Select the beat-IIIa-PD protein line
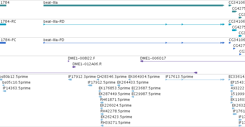Image resolution: width=245 pixels, height=127 pixels. pos(134,43)
